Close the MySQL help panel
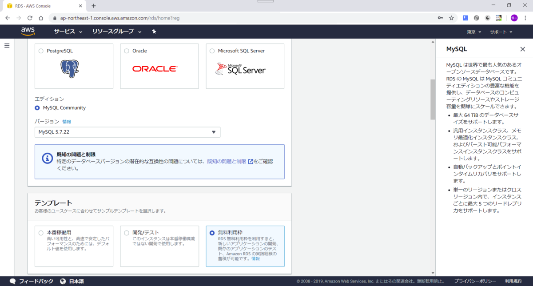Viewport: 533px width, 286px height. coord(522,49)
